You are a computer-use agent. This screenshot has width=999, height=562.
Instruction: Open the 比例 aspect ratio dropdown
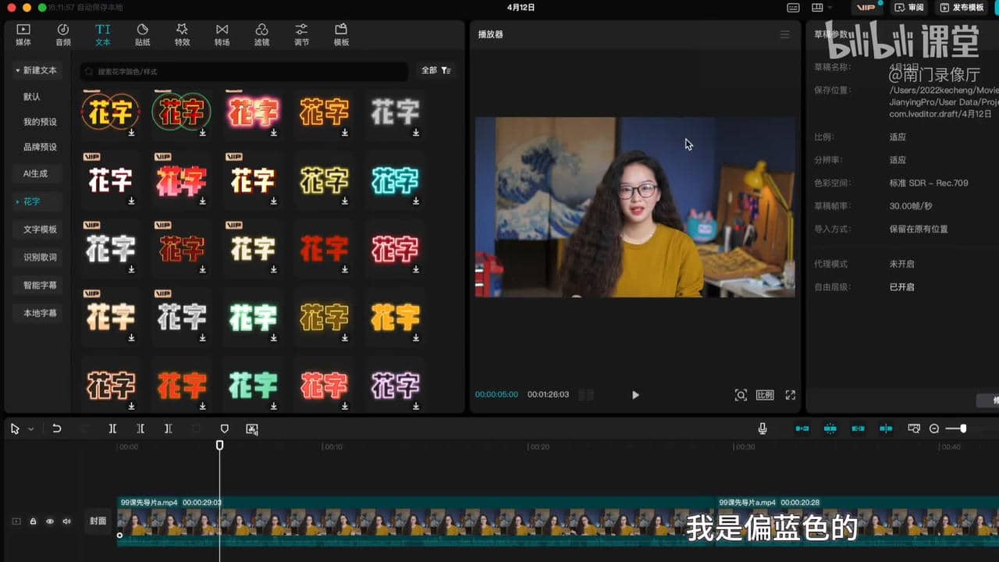[x=765, y=395]
